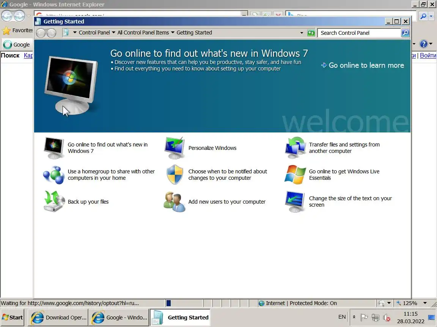Screen dimensions: 437x327
Task: Click the Control Panel breadcrumb
Action: (x=94, y=33)
